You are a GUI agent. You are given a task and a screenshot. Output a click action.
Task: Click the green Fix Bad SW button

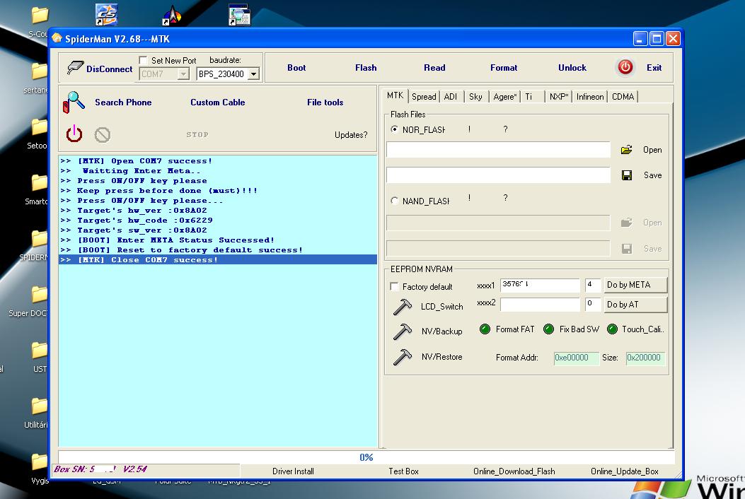pyautogui.click(x=548, y=329)
